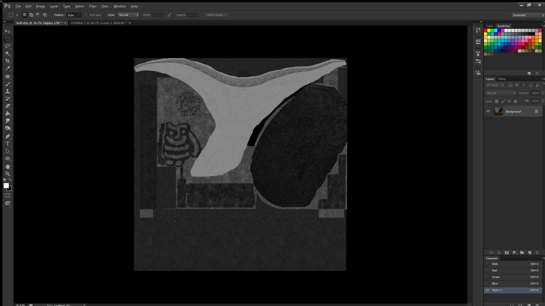This screenshot has height=306, width=545.
Task: Toggle visibility of Alpha 1 channel
Action: click(x=488, y=290)
